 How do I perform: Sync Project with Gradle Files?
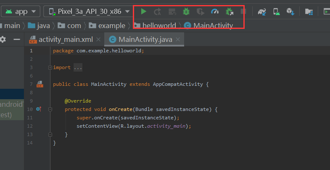point(262,12)
